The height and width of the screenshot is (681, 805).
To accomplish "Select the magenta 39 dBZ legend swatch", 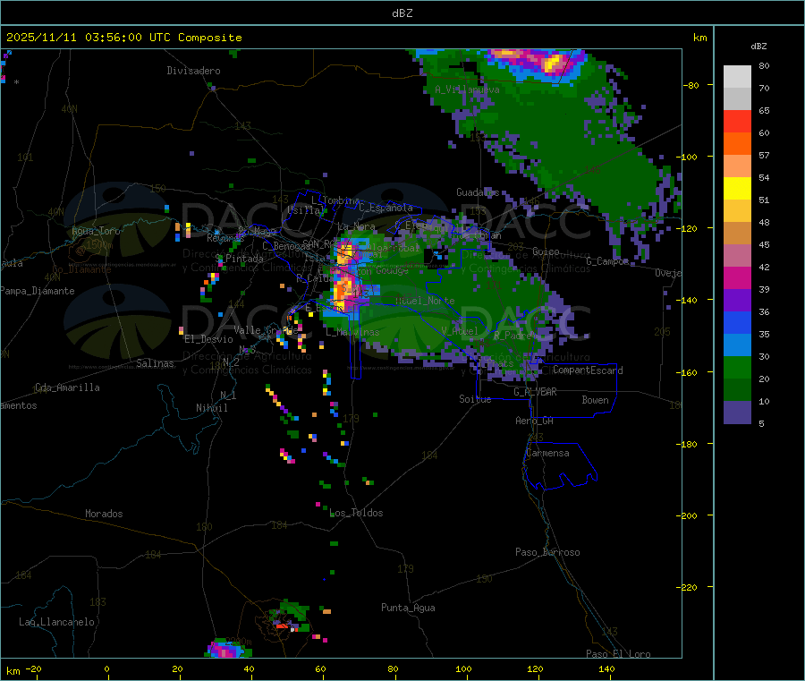I will [x=737, y=277].
